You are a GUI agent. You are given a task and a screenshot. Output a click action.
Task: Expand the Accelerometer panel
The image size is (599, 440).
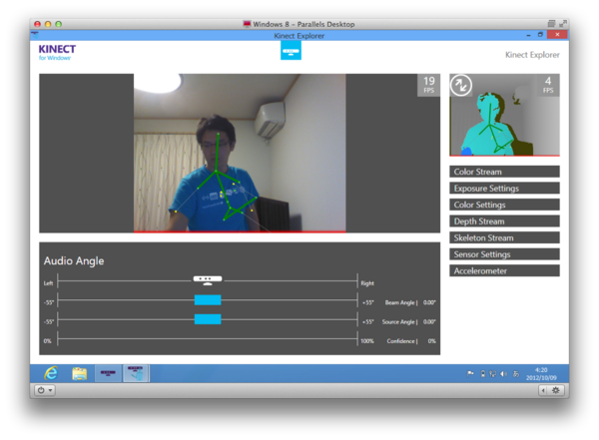coord(504,270)
